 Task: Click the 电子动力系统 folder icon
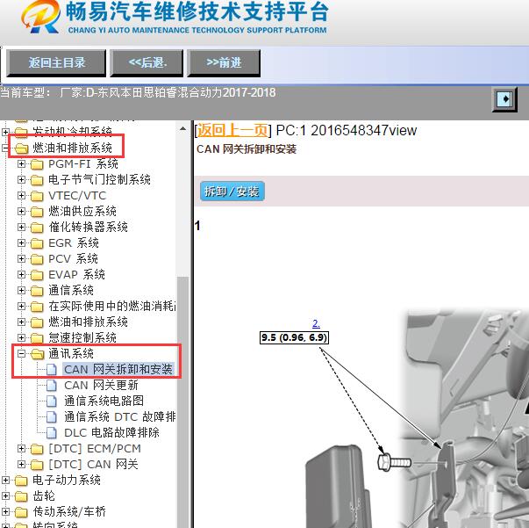coord(21,481)
